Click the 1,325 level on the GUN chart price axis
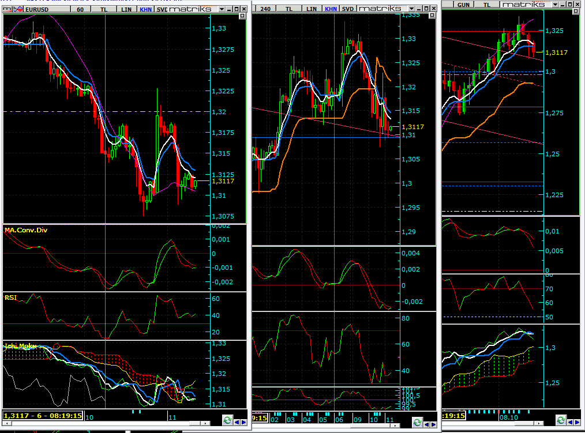 pyautogui.click(x=554, y=31)
